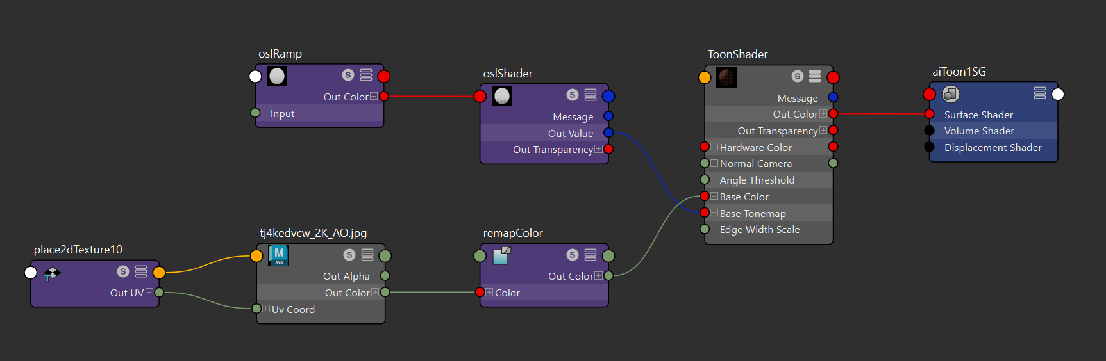The image size is (1106, 361).
Task: Click the aiToon1SG shading group icon
Action: coord(951,94)
